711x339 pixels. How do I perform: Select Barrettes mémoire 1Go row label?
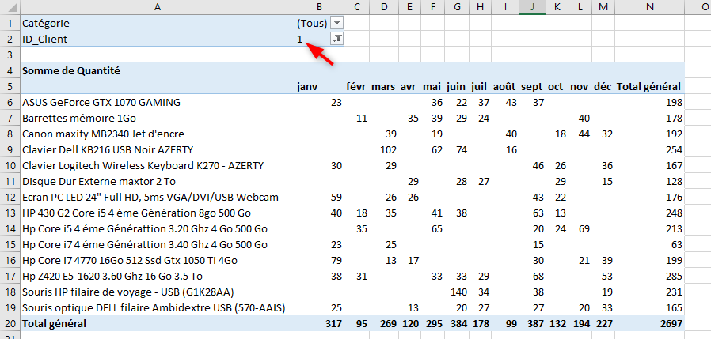[79, 118]
